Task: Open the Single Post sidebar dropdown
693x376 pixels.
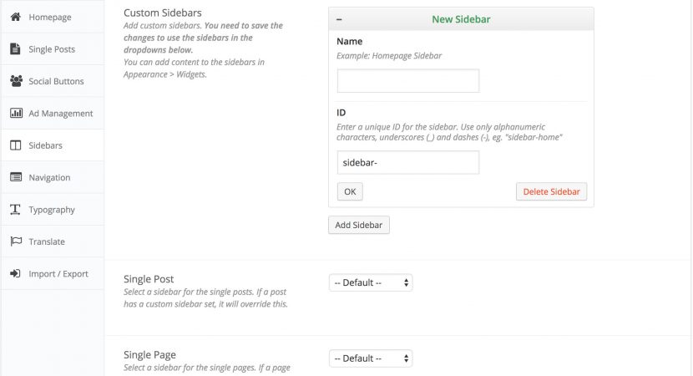Action: pos(371,282)
